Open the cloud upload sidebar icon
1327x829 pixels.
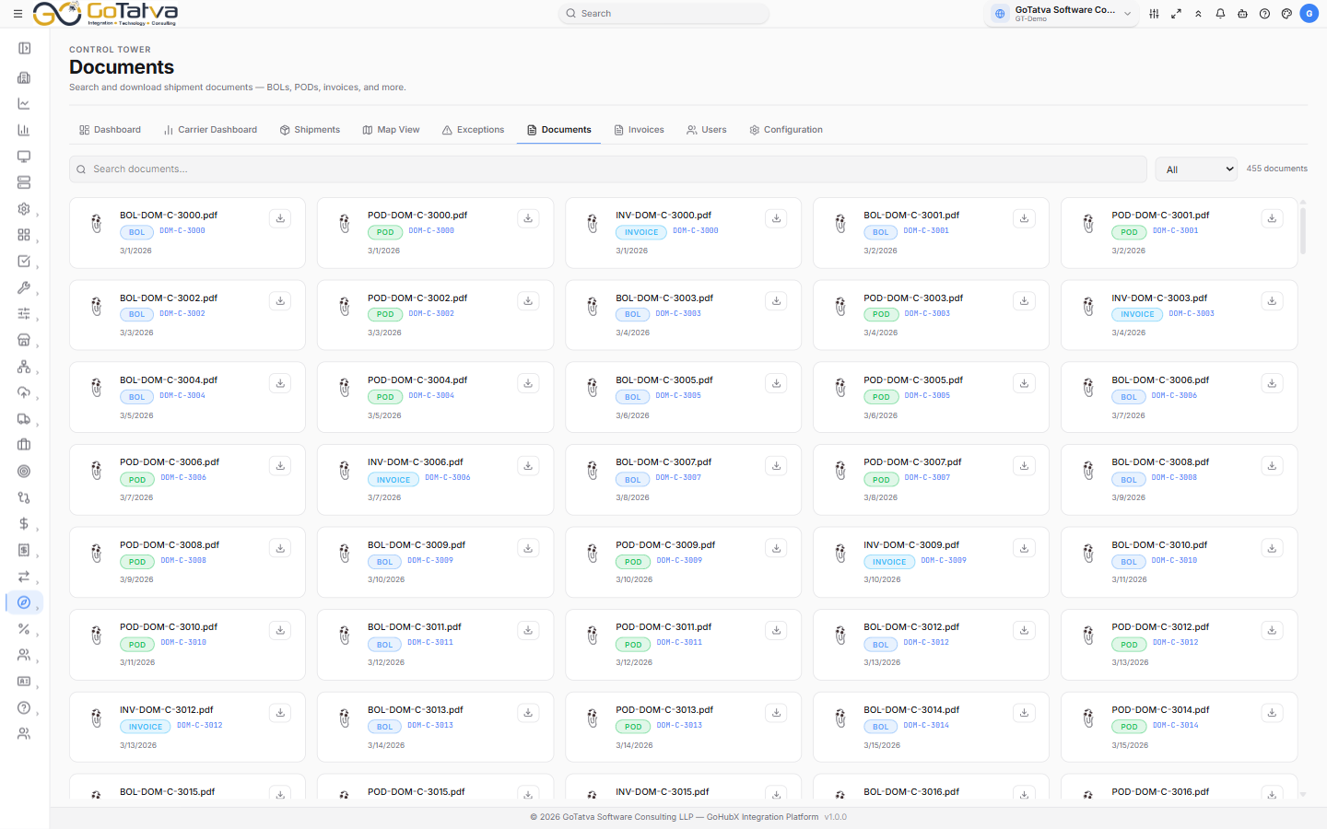[x=24, y=392]
